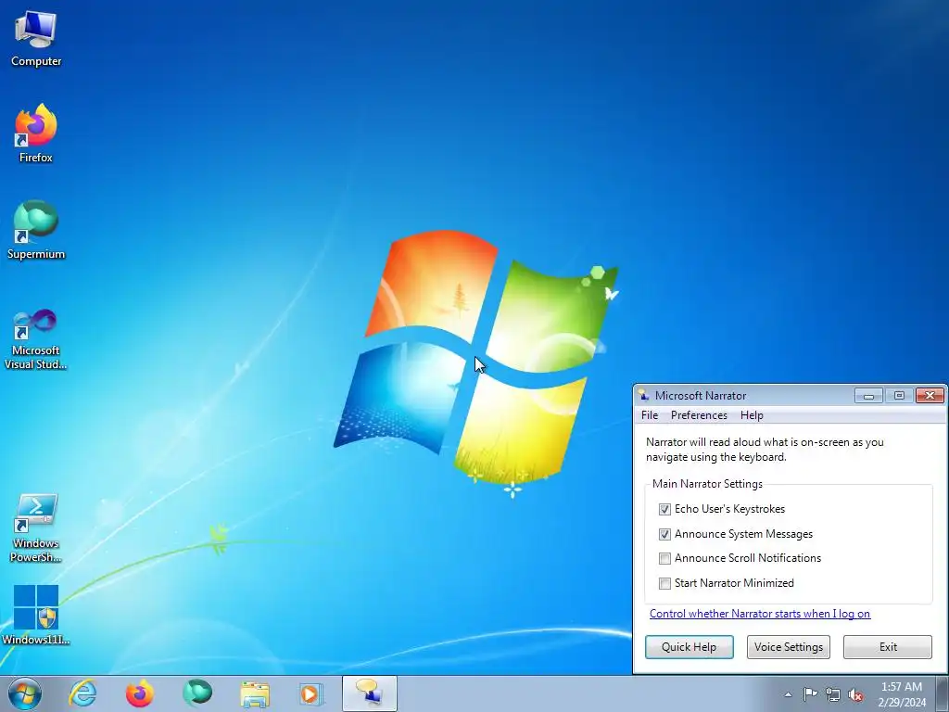Launch Firefox from the taskbar
This screenshot has width=949, height=712.
(140, 693)
